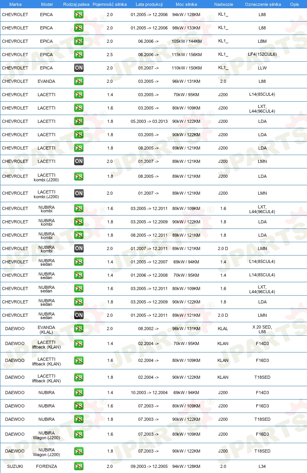Select the X 20 SED, L88 engine cell
Viewport: 307px width, 473px height.
262,329
